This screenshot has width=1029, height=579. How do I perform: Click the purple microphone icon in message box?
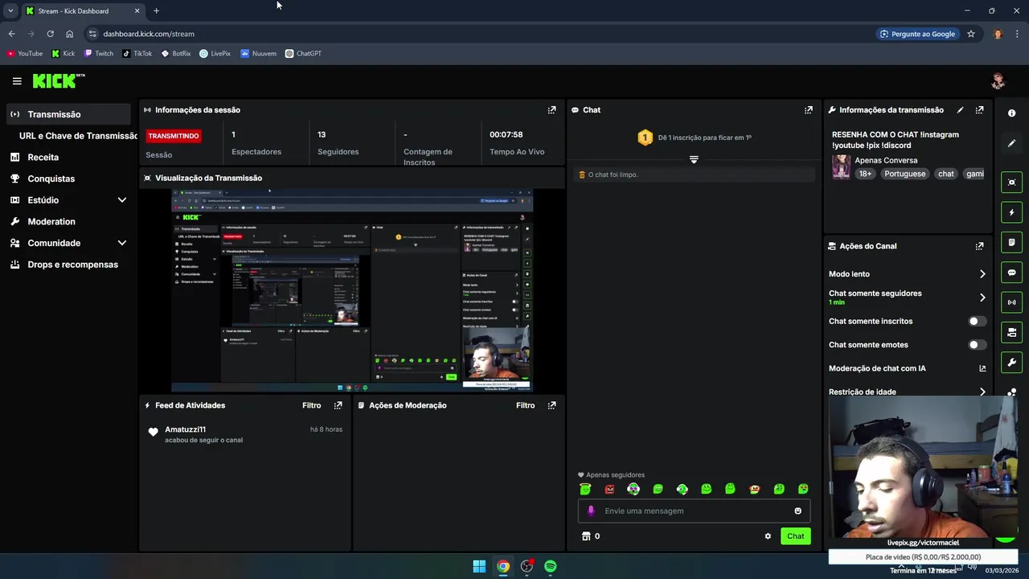tap(591, 511)
